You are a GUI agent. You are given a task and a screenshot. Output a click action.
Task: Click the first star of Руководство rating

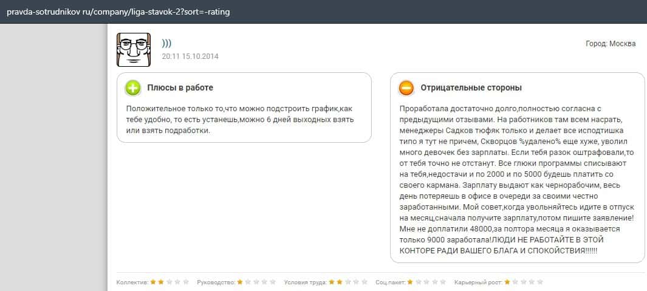coord(240,282)
